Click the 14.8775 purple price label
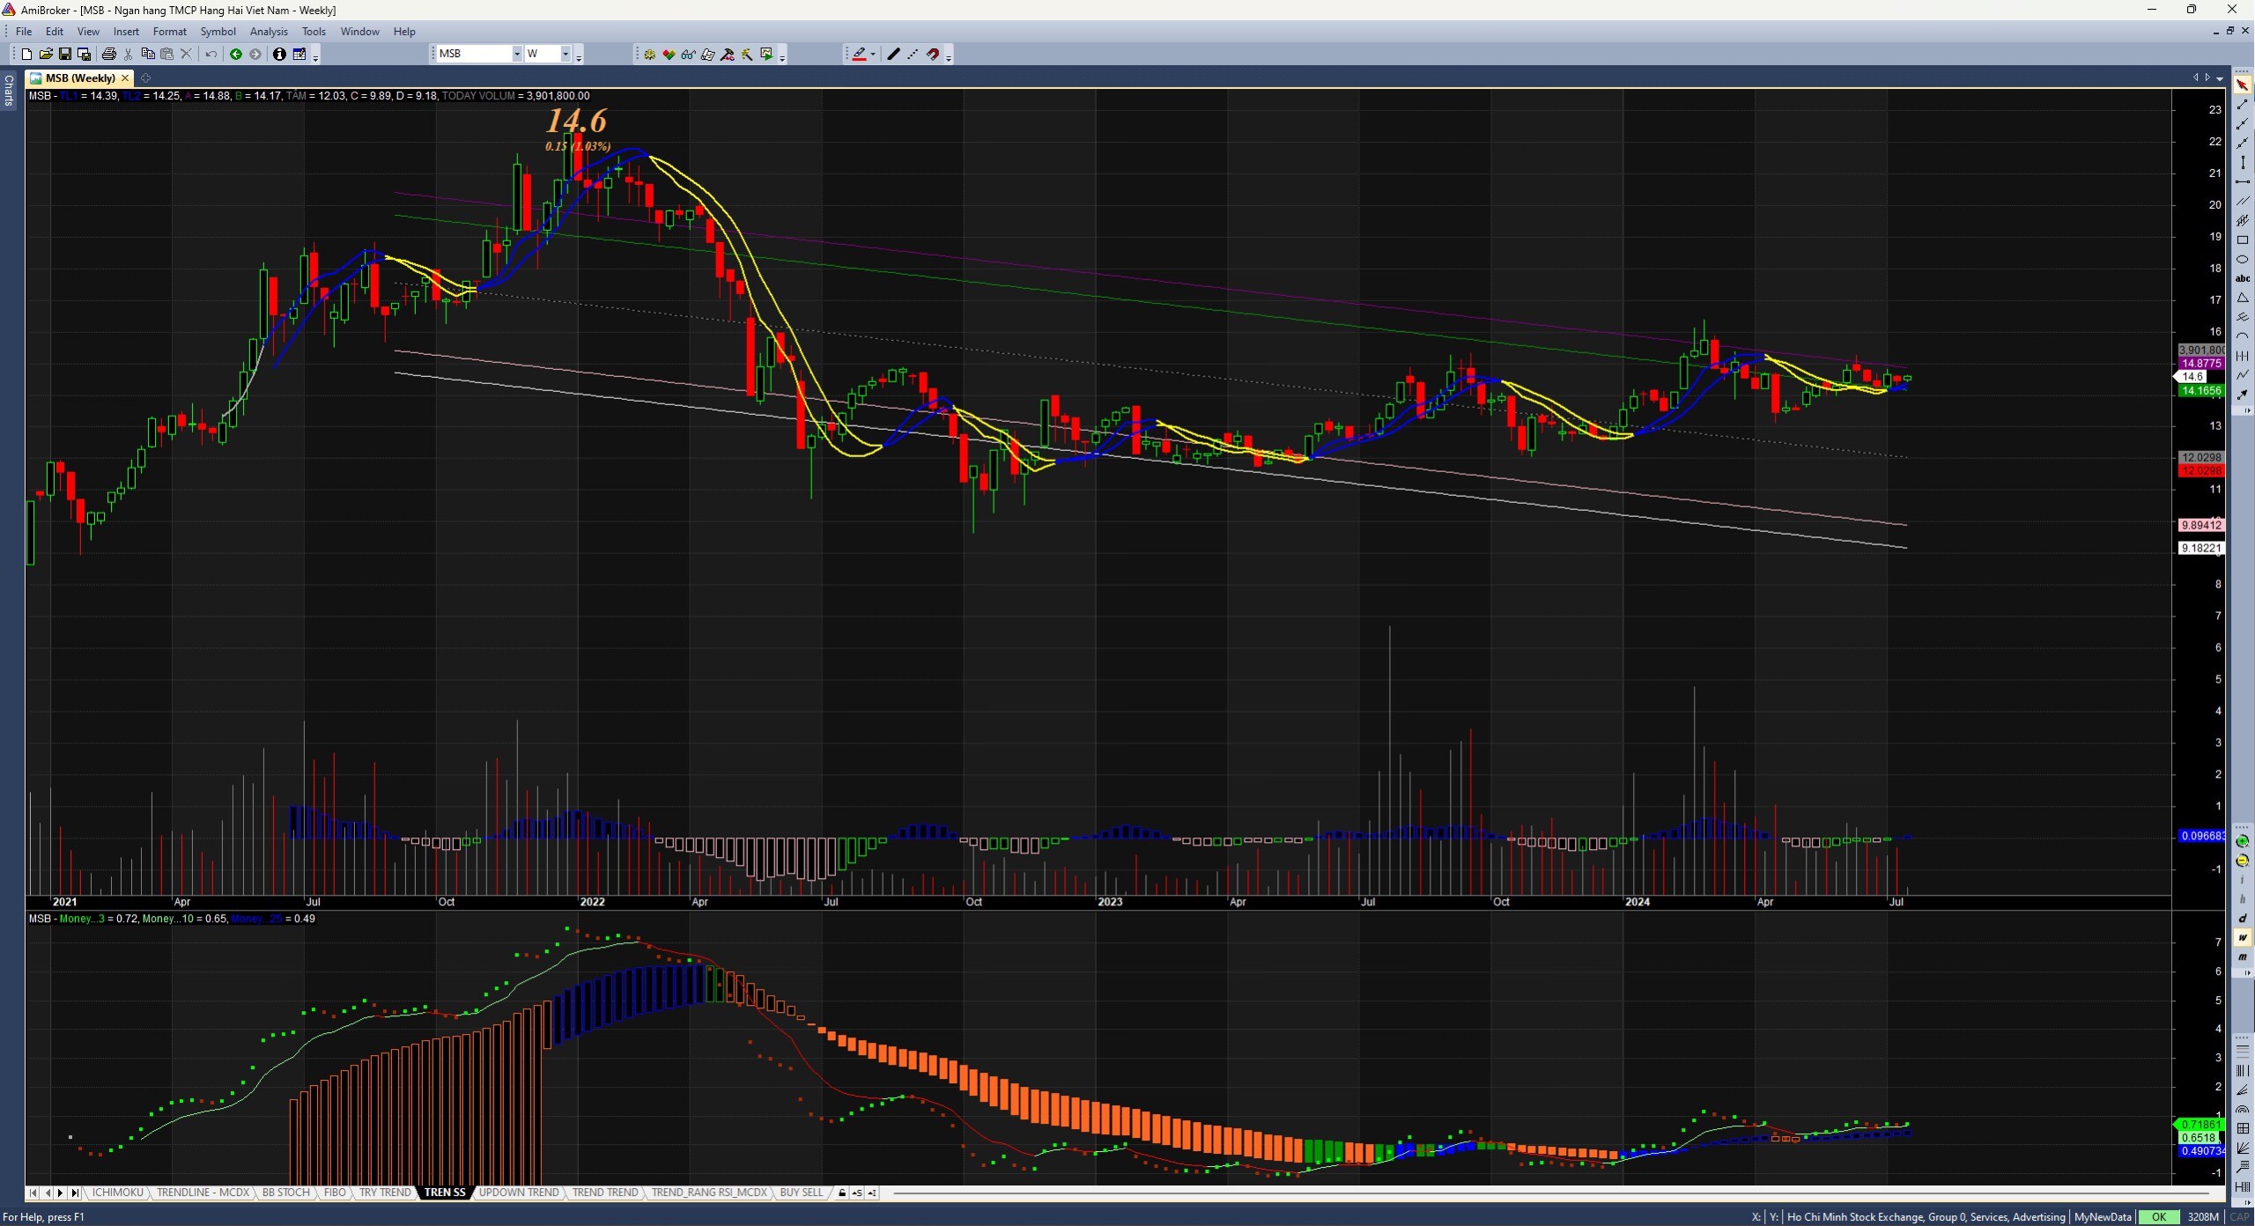 2201,363
